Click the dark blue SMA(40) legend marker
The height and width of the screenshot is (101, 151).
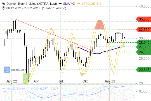click(x=60, y=4)
